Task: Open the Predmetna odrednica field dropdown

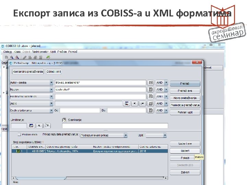Action: pos(51,96)
